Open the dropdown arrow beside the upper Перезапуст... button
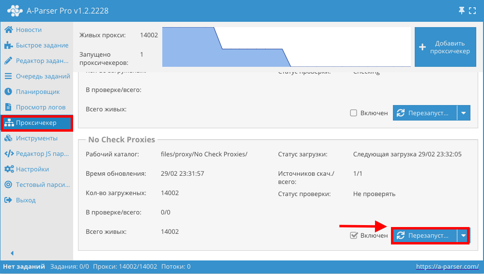The width and height of the screenshot is (484, 274). 463,113
